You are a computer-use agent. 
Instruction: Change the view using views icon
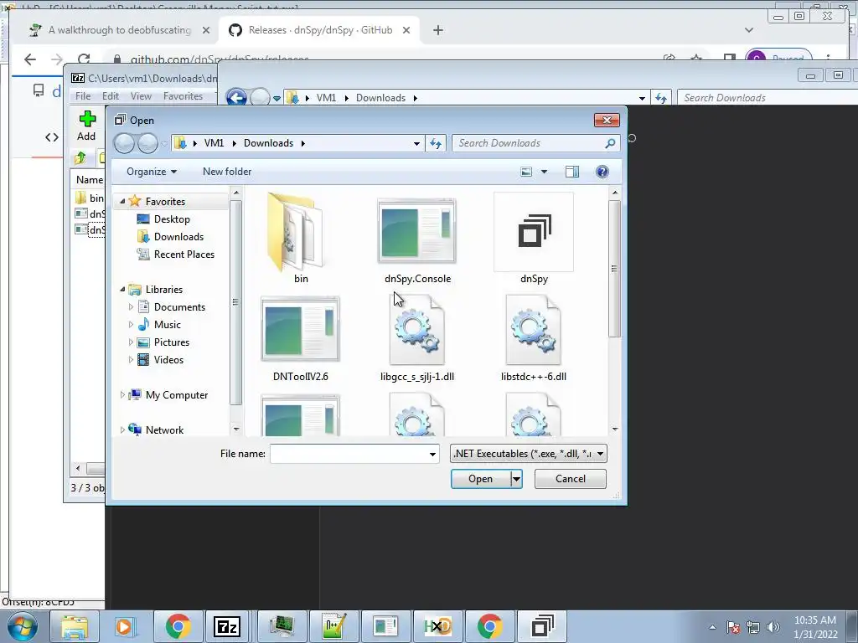pos(526,172)
